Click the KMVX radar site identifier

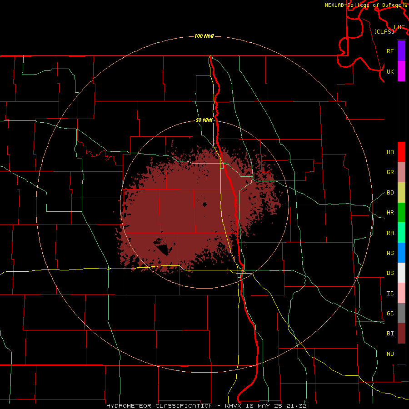tap(234, 406)
